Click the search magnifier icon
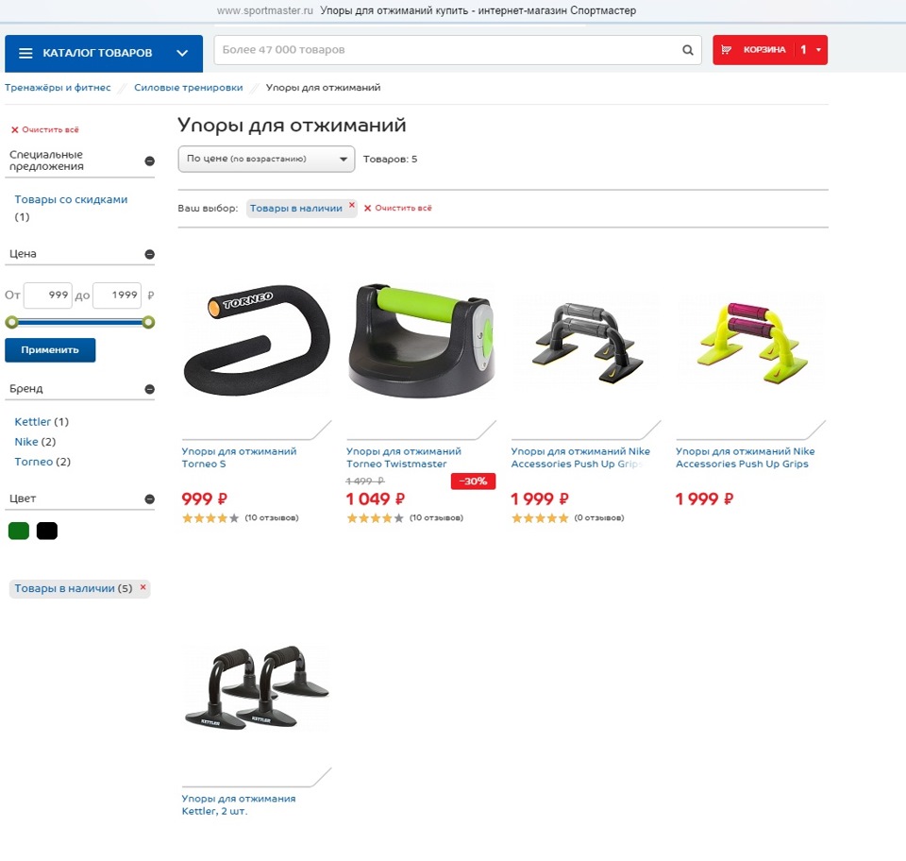This screenshot has height=861, width=906. click(x=688, y=50)
